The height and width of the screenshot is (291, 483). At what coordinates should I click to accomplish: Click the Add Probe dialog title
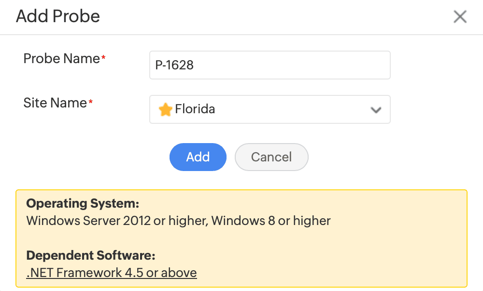point(58,16)
